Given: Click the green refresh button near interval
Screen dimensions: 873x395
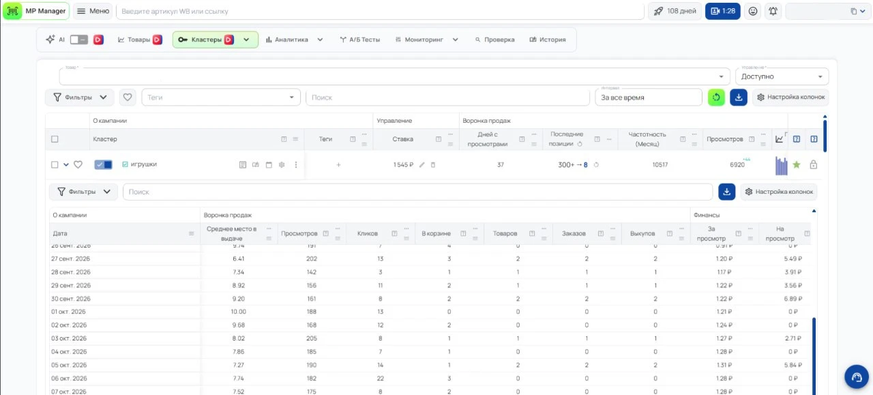Looking at the screenshot, I should click(716, 98).
